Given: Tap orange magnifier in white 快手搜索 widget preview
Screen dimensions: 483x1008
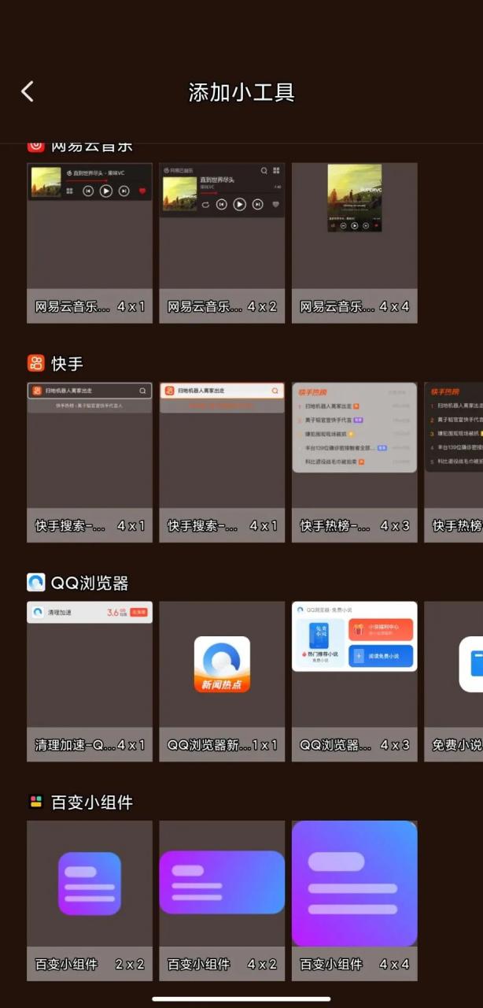Looking at the screenshot, I should tap(275, 391).
